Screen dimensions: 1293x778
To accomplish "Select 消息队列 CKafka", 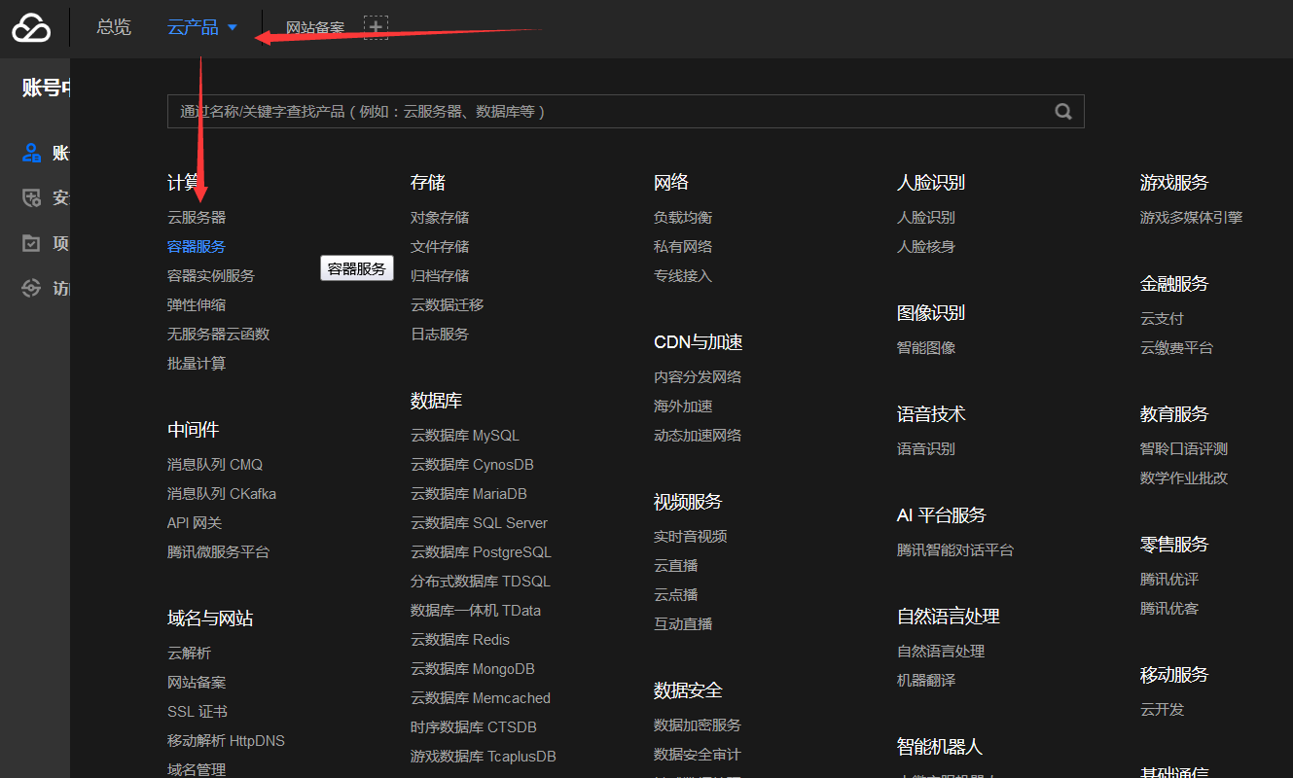I will tap(222, 493).
